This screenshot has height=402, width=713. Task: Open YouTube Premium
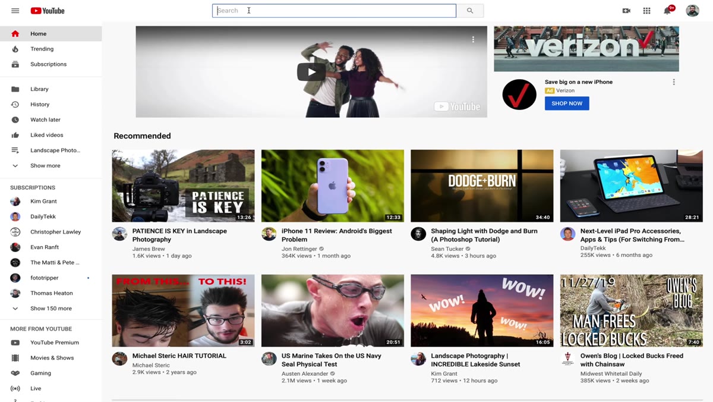(x=51, y=343)
